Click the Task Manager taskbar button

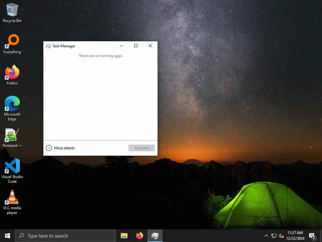(155, 236)
